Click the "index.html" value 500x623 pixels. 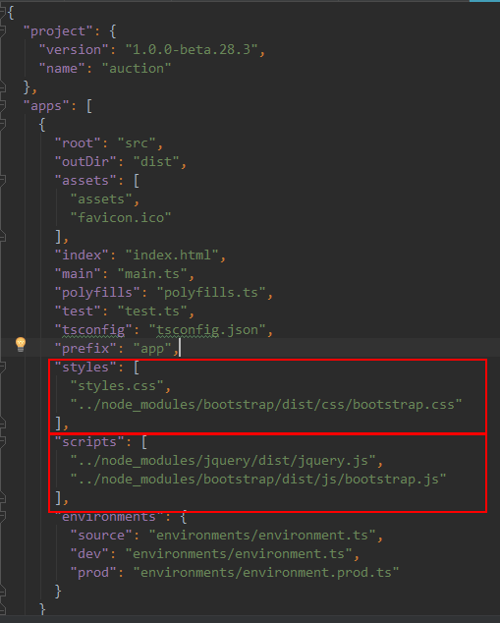[172, 255]
